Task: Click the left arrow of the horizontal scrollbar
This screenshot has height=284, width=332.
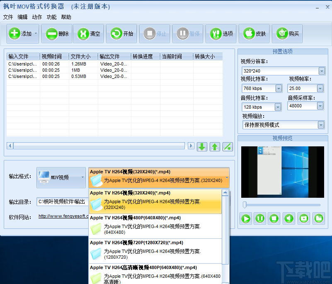Action: 10,146
